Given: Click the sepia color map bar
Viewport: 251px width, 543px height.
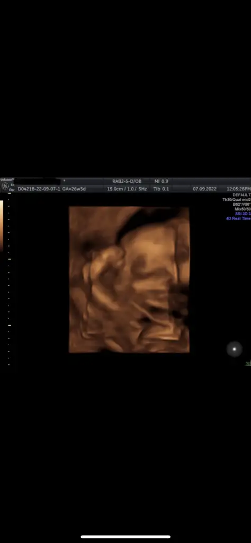Looking at the screenshot, I should [2, 225].
